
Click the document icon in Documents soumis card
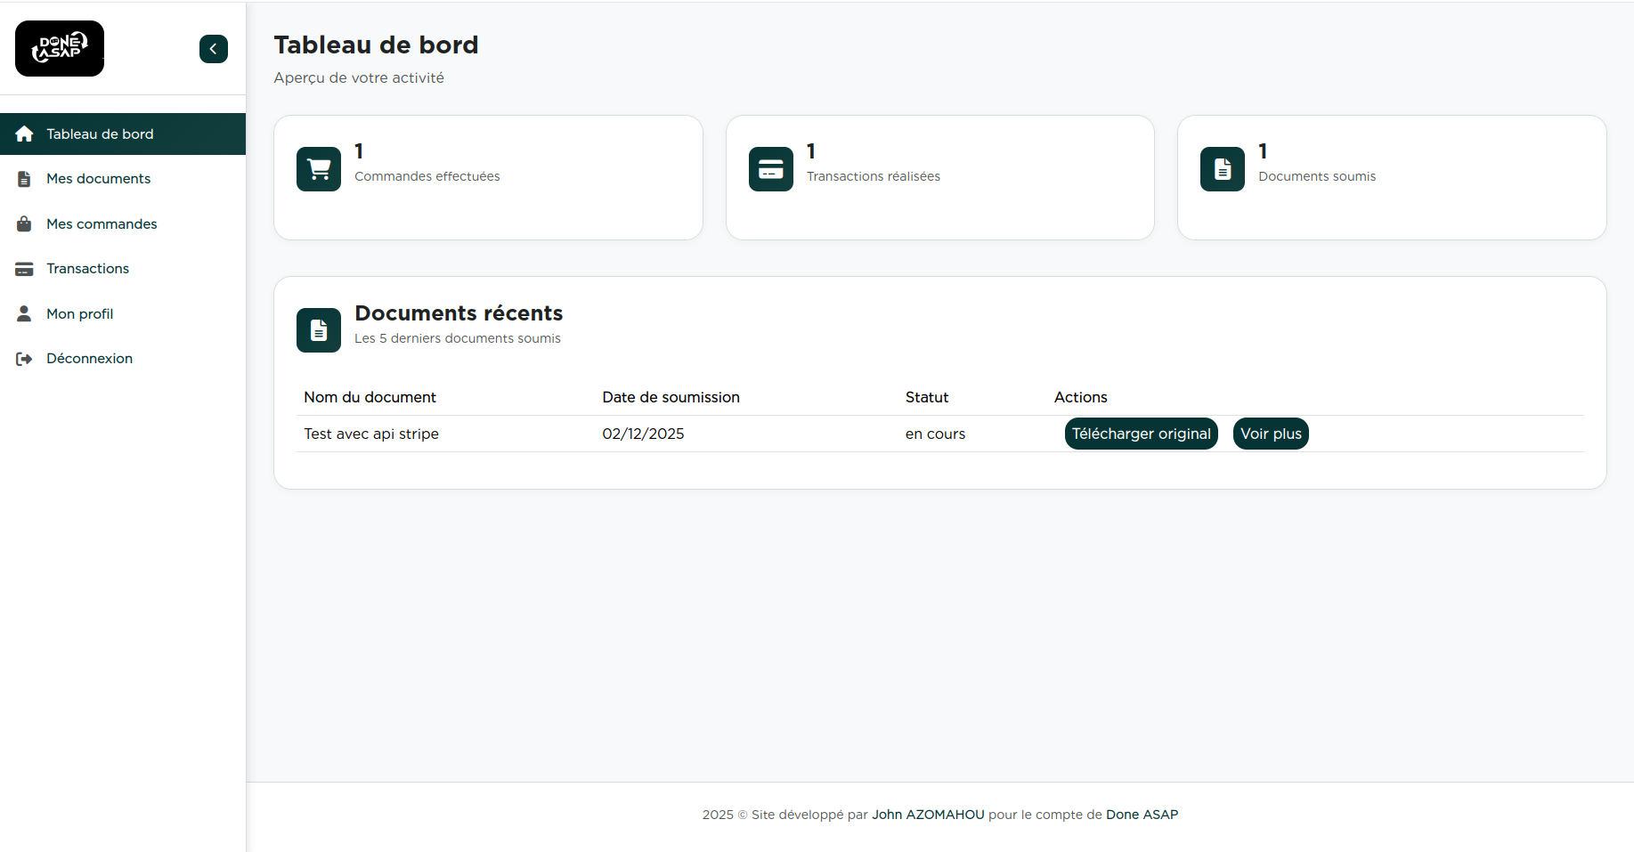point(1222,169)
